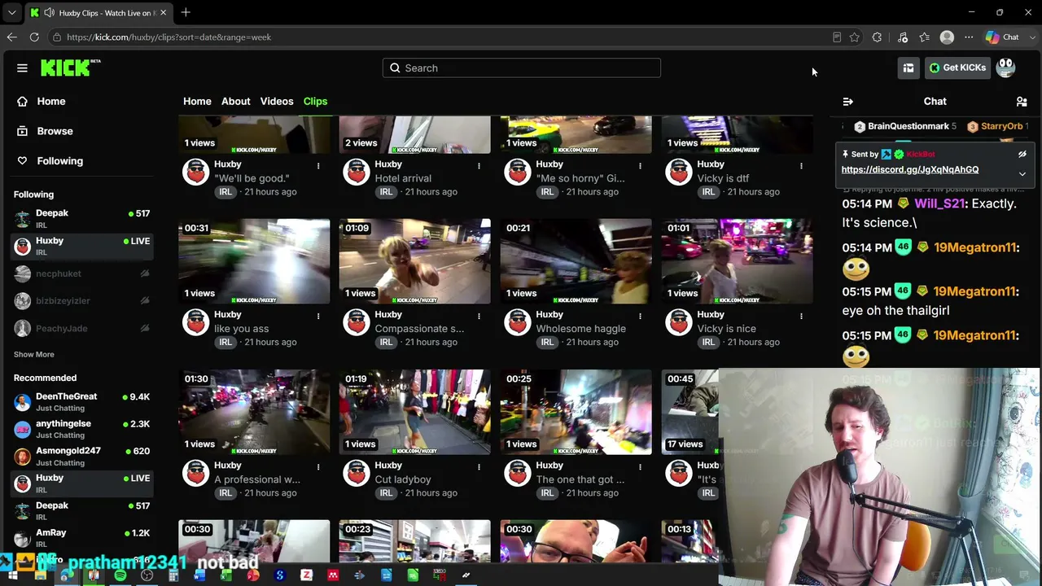1042x586 pixels.
Task: Open Excel from the taskbar
Action: pos(226,575)
